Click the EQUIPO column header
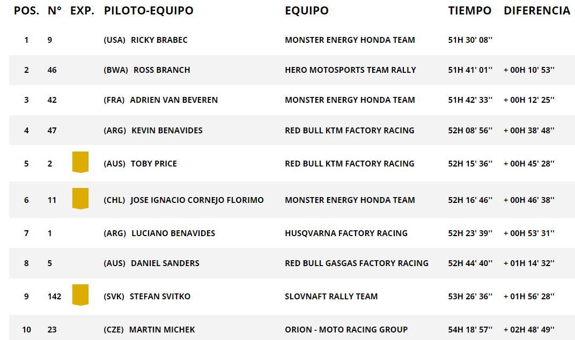The width and height of the screenshot is (575, 340). (x=306, y=10)
